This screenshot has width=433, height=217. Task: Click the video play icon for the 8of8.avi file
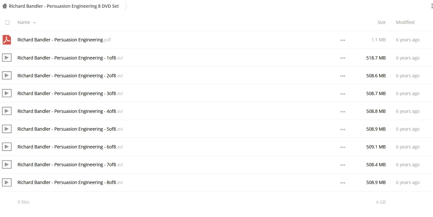pos(7,182)
